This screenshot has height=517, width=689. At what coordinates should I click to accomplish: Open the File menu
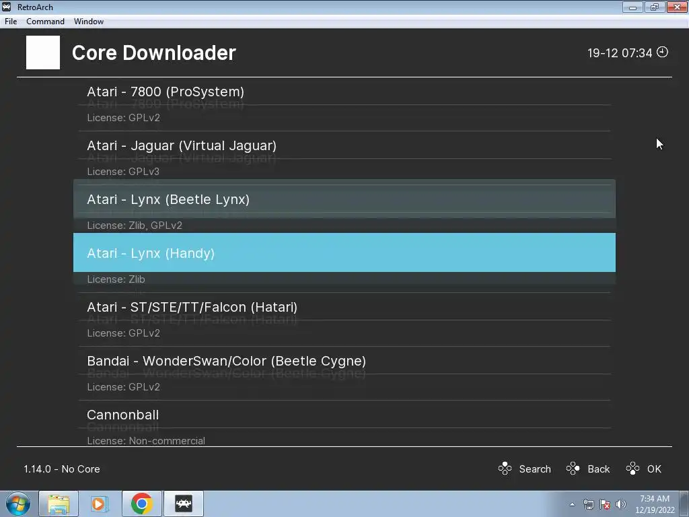coord(11,21)
